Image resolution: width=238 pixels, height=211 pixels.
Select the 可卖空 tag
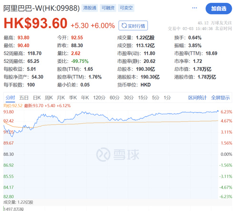click(x=126, y=8)
